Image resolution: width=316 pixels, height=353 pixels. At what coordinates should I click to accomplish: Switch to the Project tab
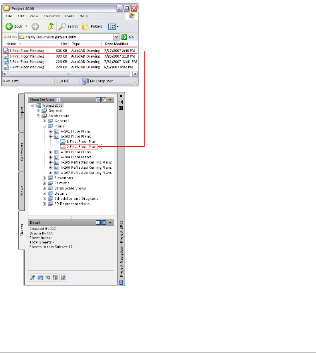point(22,113)
